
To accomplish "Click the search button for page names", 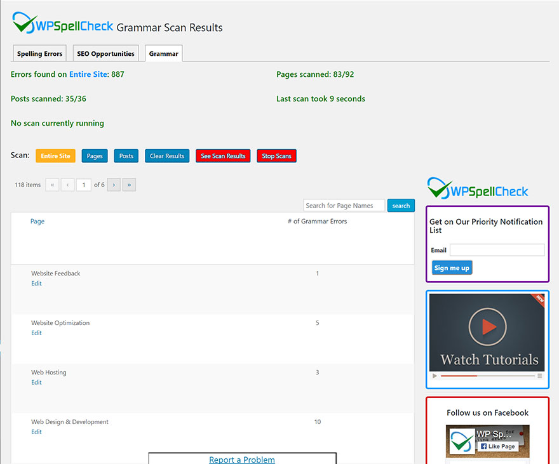I will click(401, 206).
